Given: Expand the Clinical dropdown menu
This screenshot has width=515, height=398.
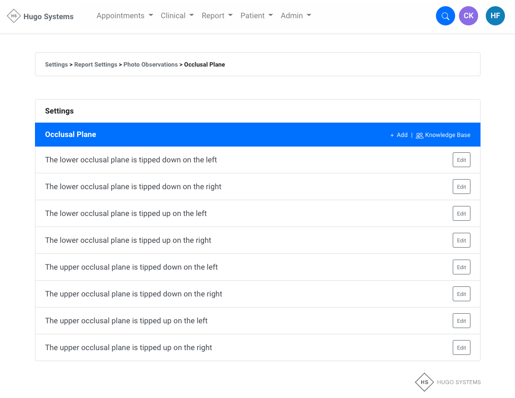Looking at the screenshot, I should 177,16.
